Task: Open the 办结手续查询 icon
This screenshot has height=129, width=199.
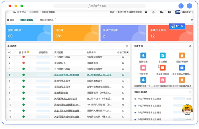Action: (163, 68)
